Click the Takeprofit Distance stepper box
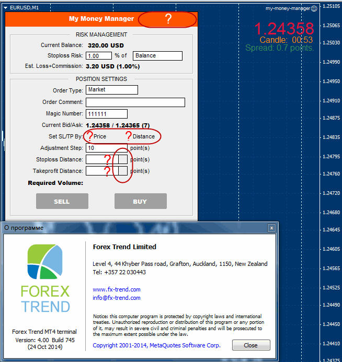Viewport: 342px width, 362px height. (x=123, y=171)
